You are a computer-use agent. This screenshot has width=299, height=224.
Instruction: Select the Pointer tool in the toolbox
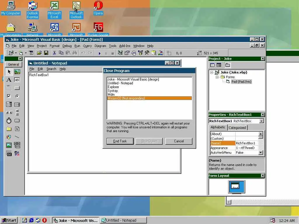point(9,72)
